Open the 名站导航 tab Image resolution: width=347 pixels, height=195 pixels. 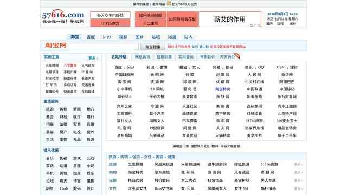119,57
